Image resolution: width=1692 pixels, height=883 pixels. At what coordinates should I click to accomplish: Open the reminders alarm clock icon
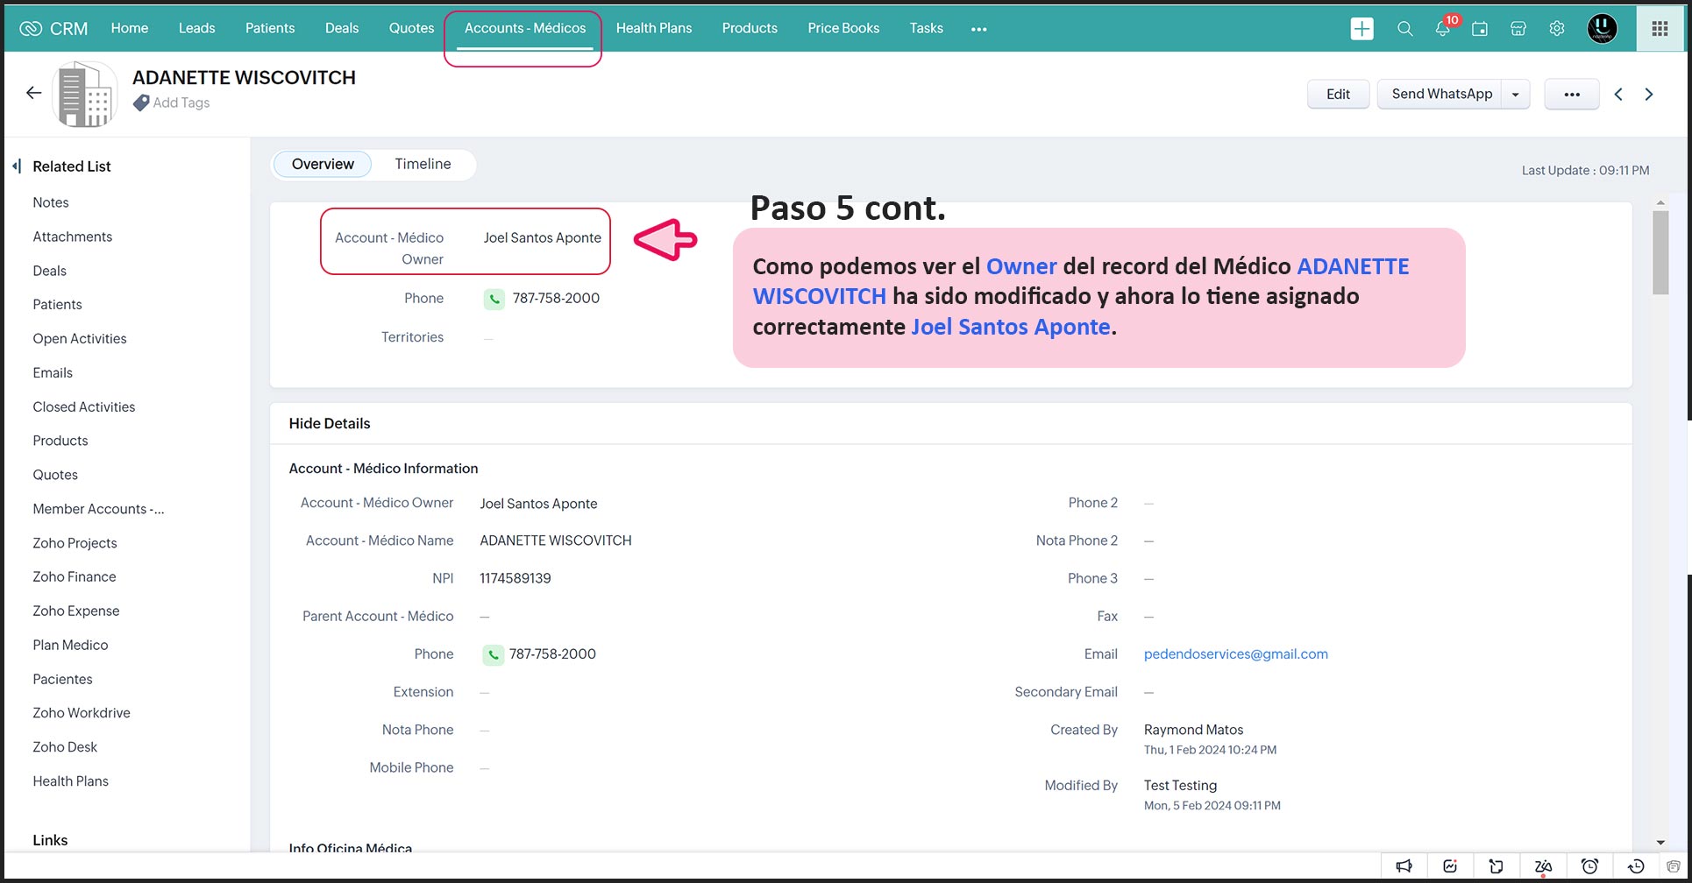click(x=1589, y=866)
